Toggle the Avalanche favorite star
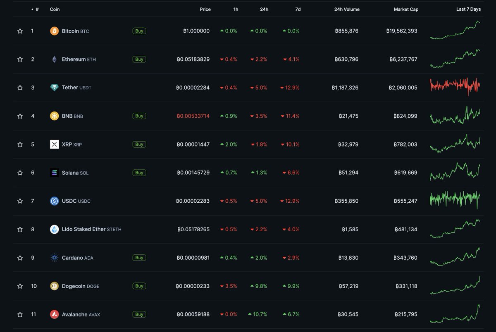 pos(20,315)
